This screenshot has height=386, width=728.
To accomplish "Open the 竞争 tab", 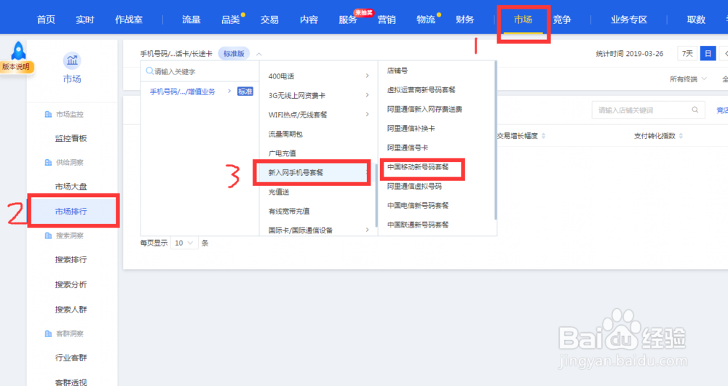I will [562, 20].
